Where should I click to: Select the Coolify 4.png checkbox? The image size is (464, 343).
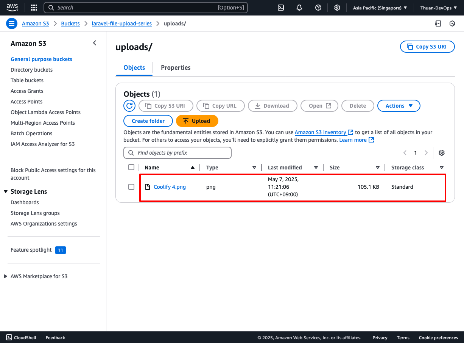point(131,187)
